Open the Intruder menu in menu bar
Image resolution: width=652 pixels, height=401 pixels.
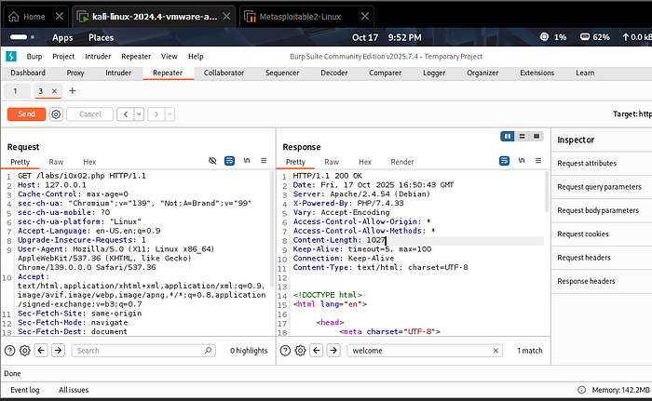coord(98,57)
